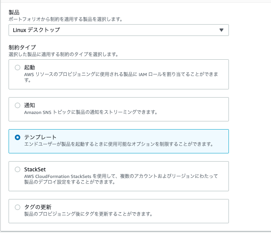
Task: Click the 起動 constraint card description
Action: point(121,77)
